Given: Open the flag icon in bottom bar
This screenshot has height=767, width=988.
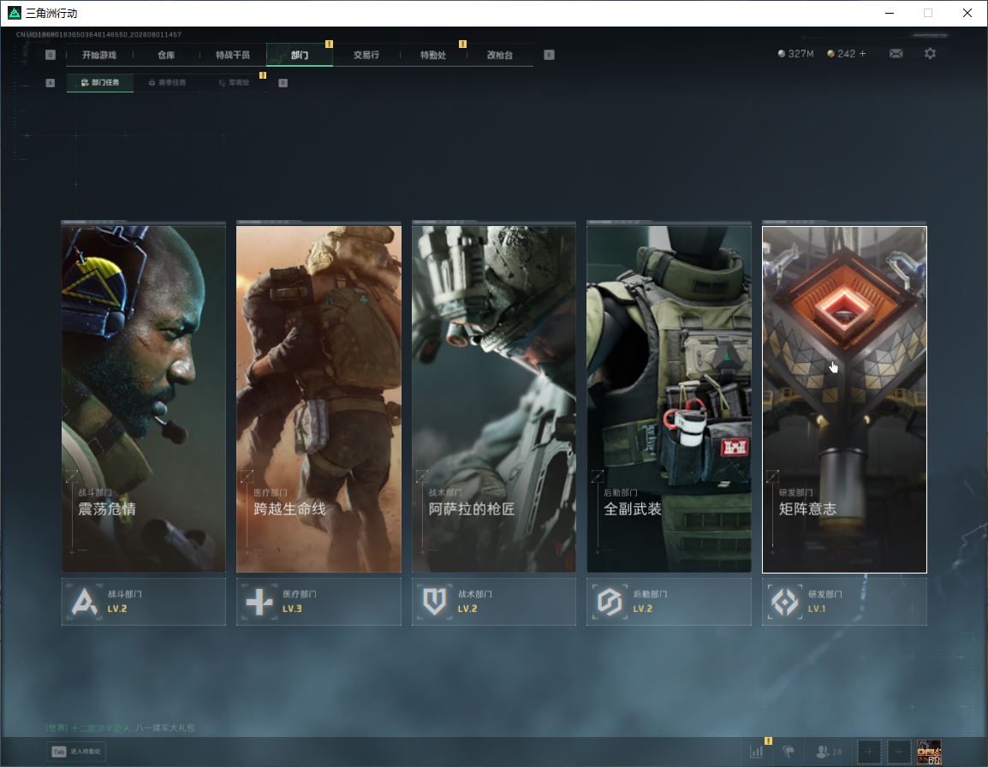Looking at the screenshot, I should pyautogui.click(x=789, y=752).
